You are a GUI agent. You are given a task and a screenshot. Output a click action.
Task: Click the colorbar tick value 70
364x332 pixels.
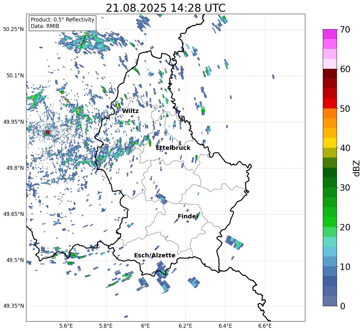(345, 29)
